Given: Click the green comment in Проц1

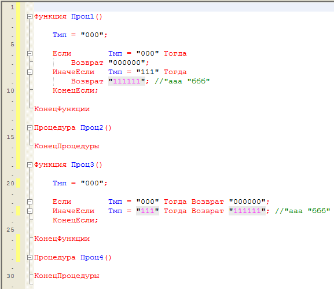Looking at the screenshot, I should tap(182, 81).
